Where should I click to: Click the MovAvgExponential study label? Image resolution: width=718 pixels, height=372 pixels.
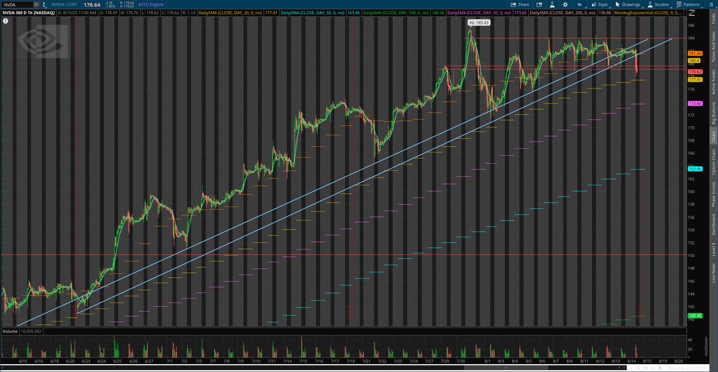click(649, 12)
